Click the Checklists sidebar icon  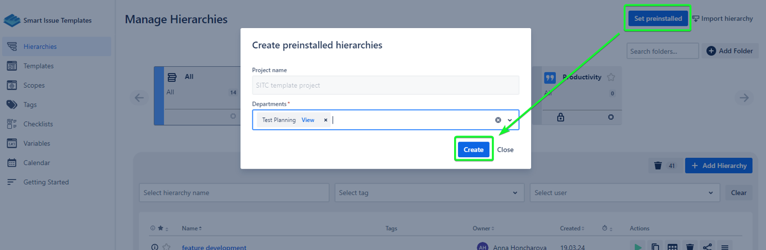(x=12, y=124)
